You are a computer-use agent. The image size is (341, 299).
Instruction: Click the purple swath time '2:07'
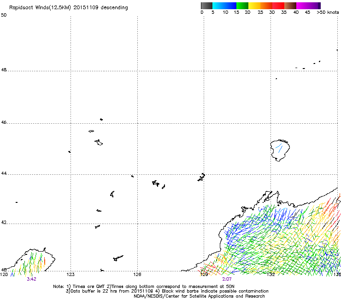pyautogui.click(x=227, y=279)
